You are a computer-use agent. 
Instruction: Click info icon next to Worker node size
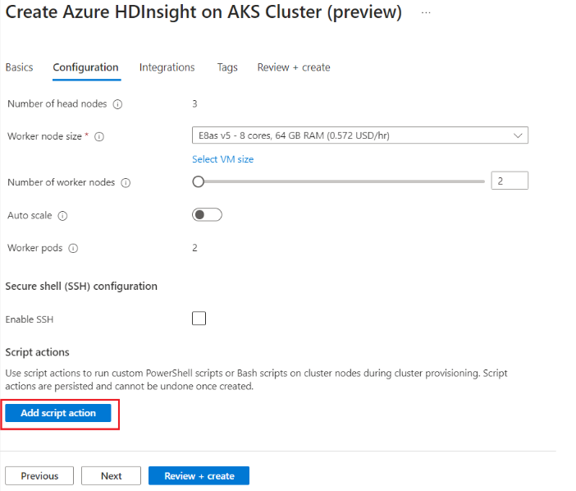click(99, 137)
